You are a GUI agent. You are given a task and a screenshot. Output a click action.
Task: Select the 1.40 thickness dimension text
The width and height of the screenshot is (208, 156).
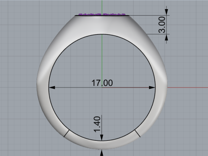pos(97,124)
